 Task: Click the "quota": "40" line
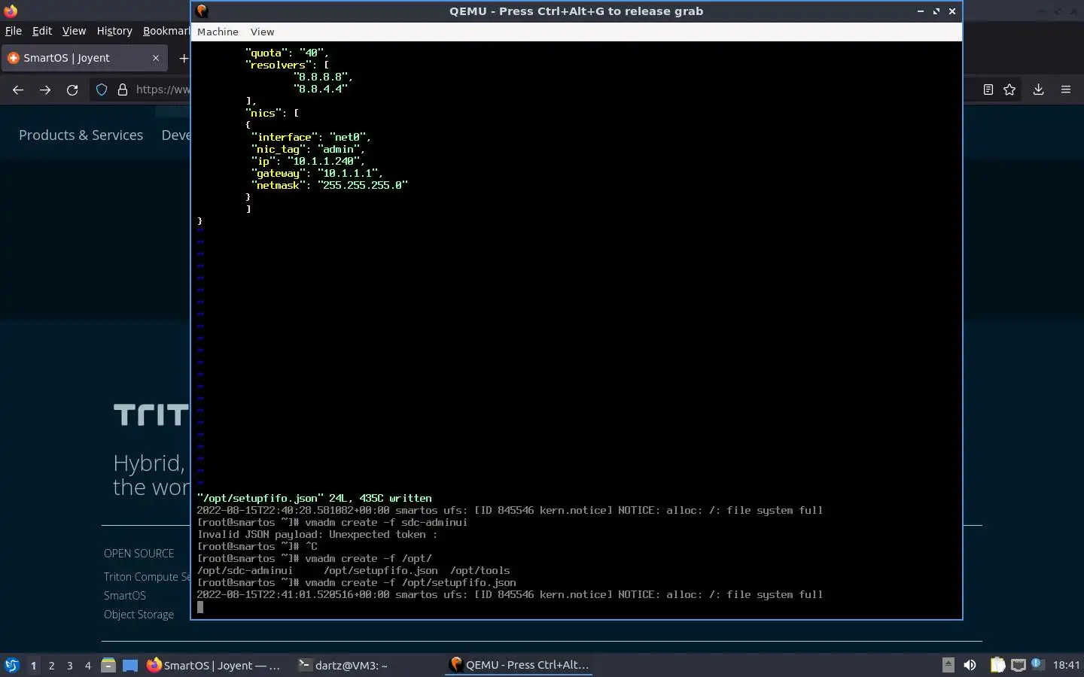pos(287,53)
